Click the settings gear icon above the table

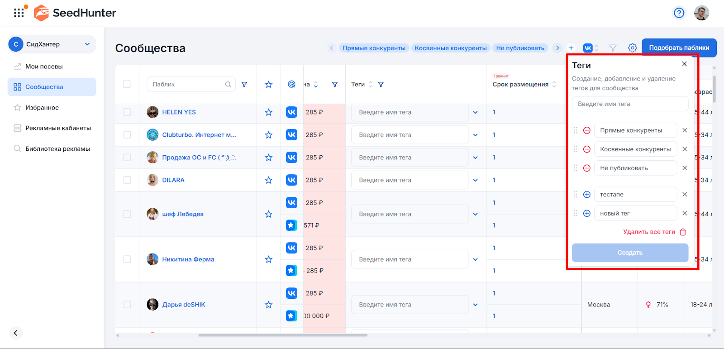click(x=632, y=48)
